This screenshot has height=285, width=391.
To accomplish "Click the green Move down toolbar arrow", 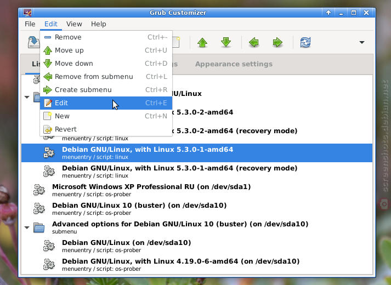I will pos(226,42).
